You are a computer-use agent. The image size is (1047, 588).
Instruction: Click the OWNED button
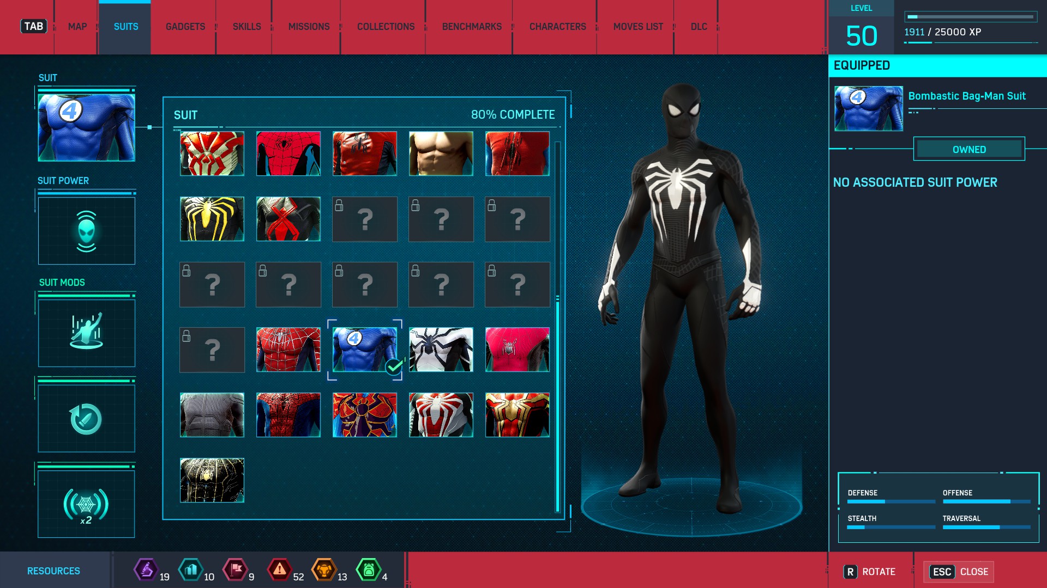[969, 149]
